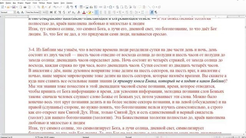246x138 pixels.
Task: Click the page number status bar field
Action: [x=7, y=137]
